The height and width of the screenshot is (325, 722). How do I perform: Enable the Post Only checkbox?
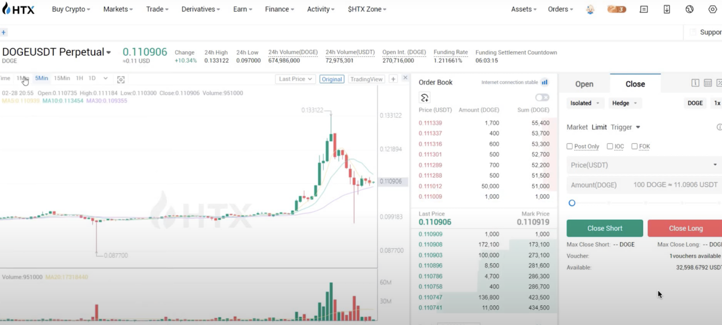click(x=569, y=146)
